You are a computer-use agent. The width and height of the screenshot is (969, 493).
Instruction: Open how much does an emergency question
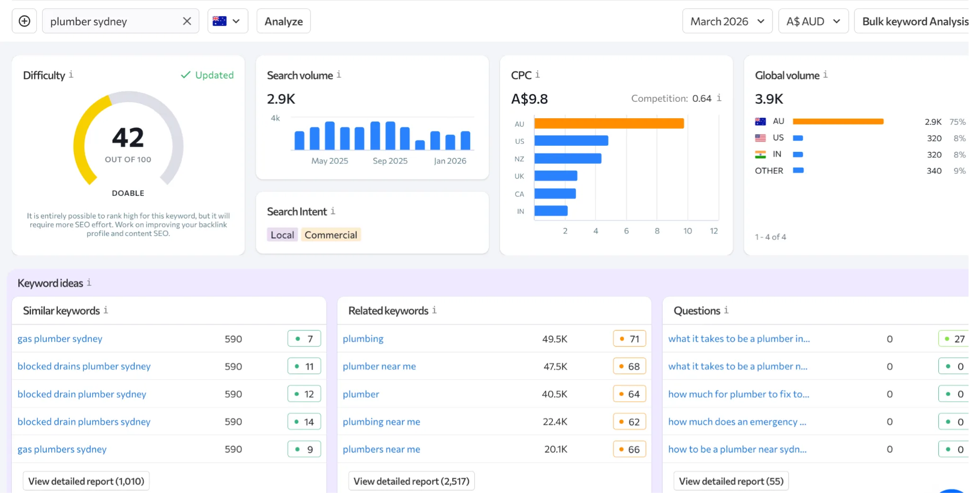coord(738,422)
